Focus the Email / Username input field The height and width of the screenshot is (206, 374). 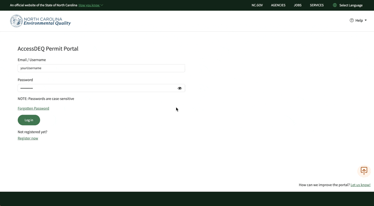coord(101,68)
